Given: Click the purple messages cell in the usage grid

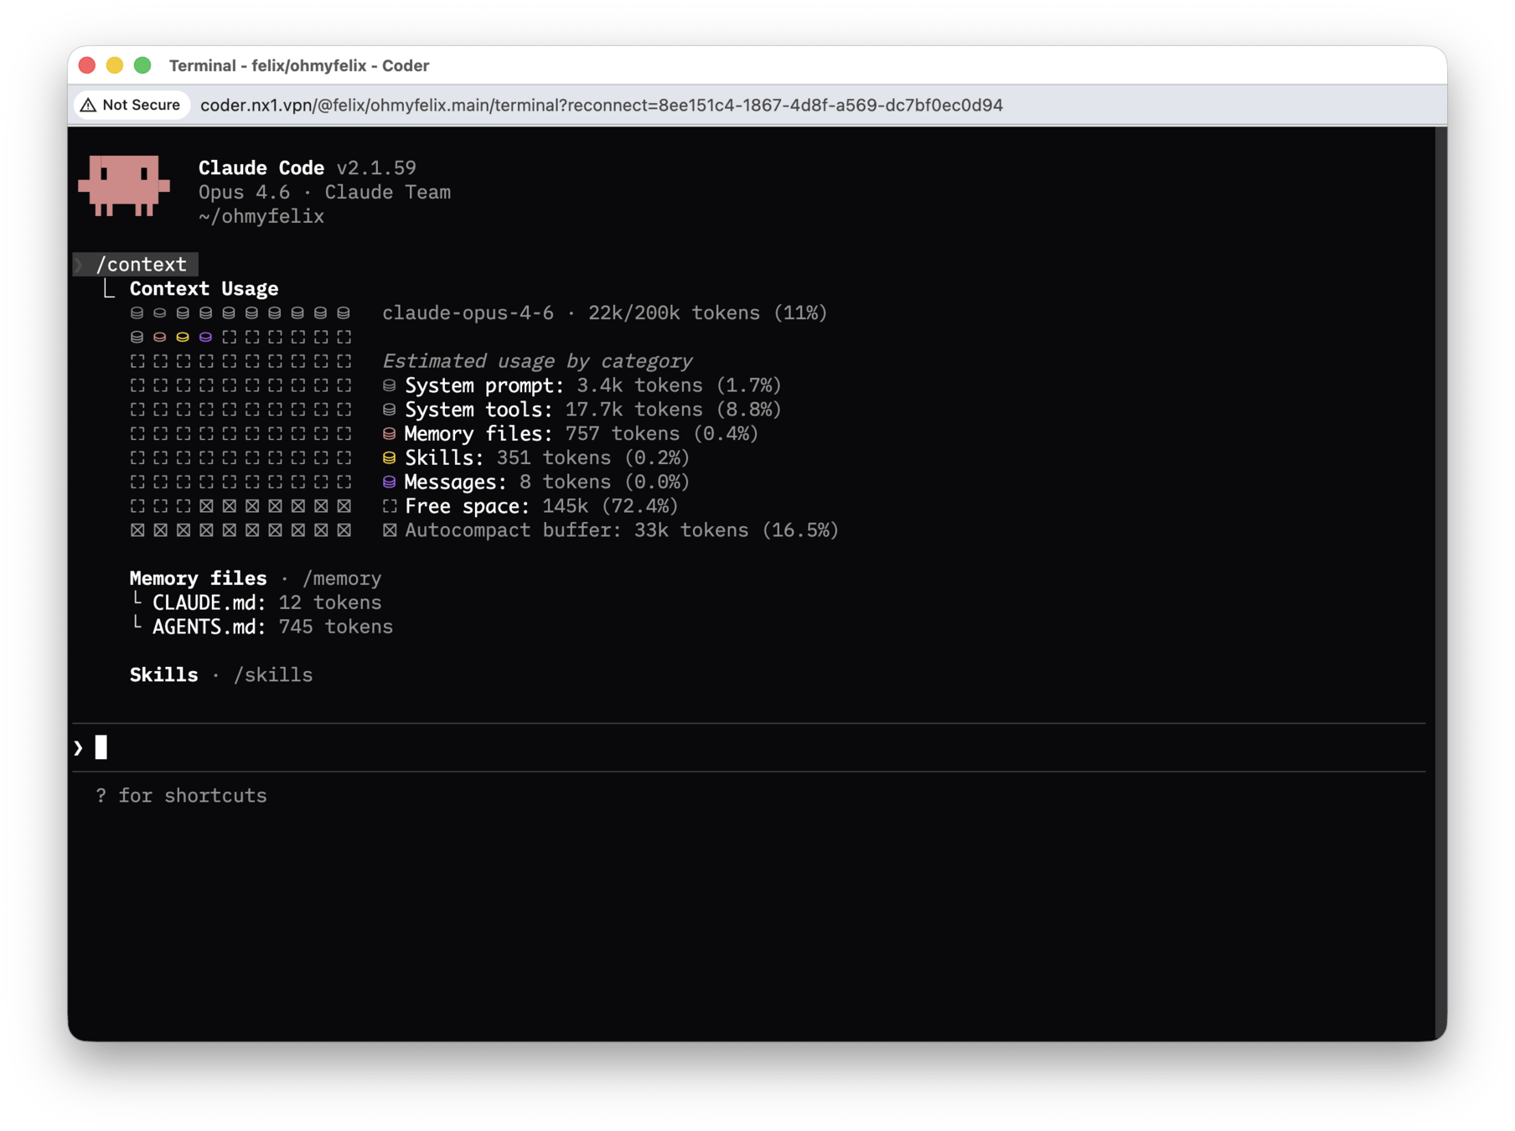Looking at the screenshot, I should click(x=205, y=337).
